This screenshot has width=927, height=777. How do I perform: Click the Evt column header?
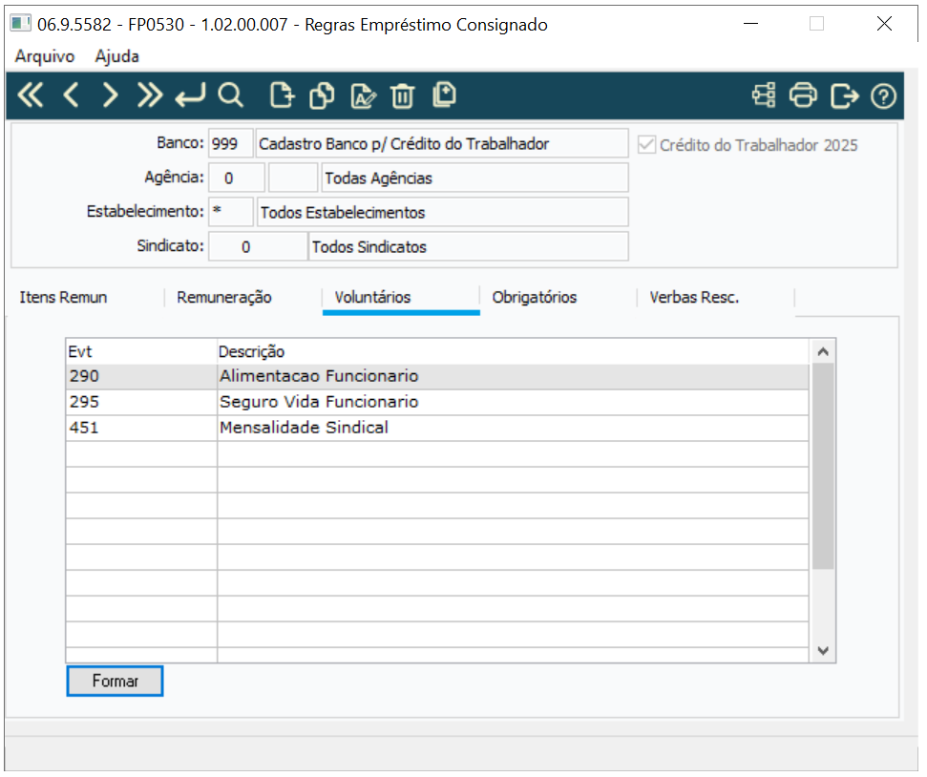point(141,352)
